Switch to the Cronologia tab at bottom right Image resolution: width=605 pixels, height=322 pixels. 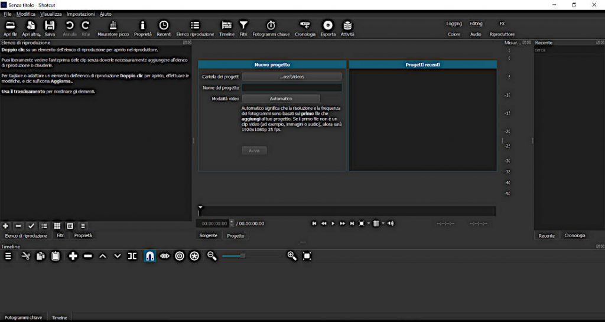(x=574, y=235)
